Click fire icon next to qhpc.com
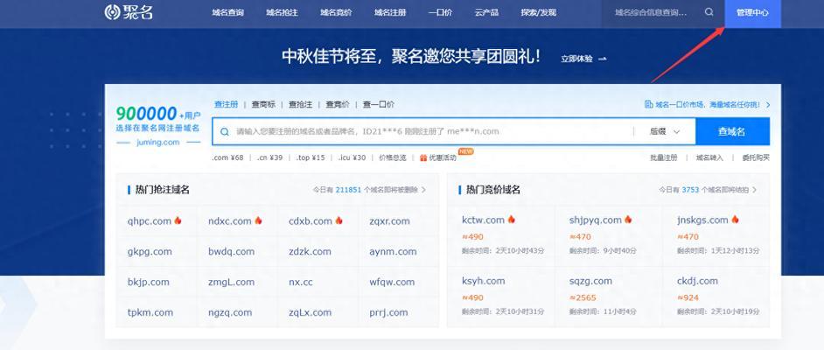This screenshot has height=350, width=824. pos(178,220)
